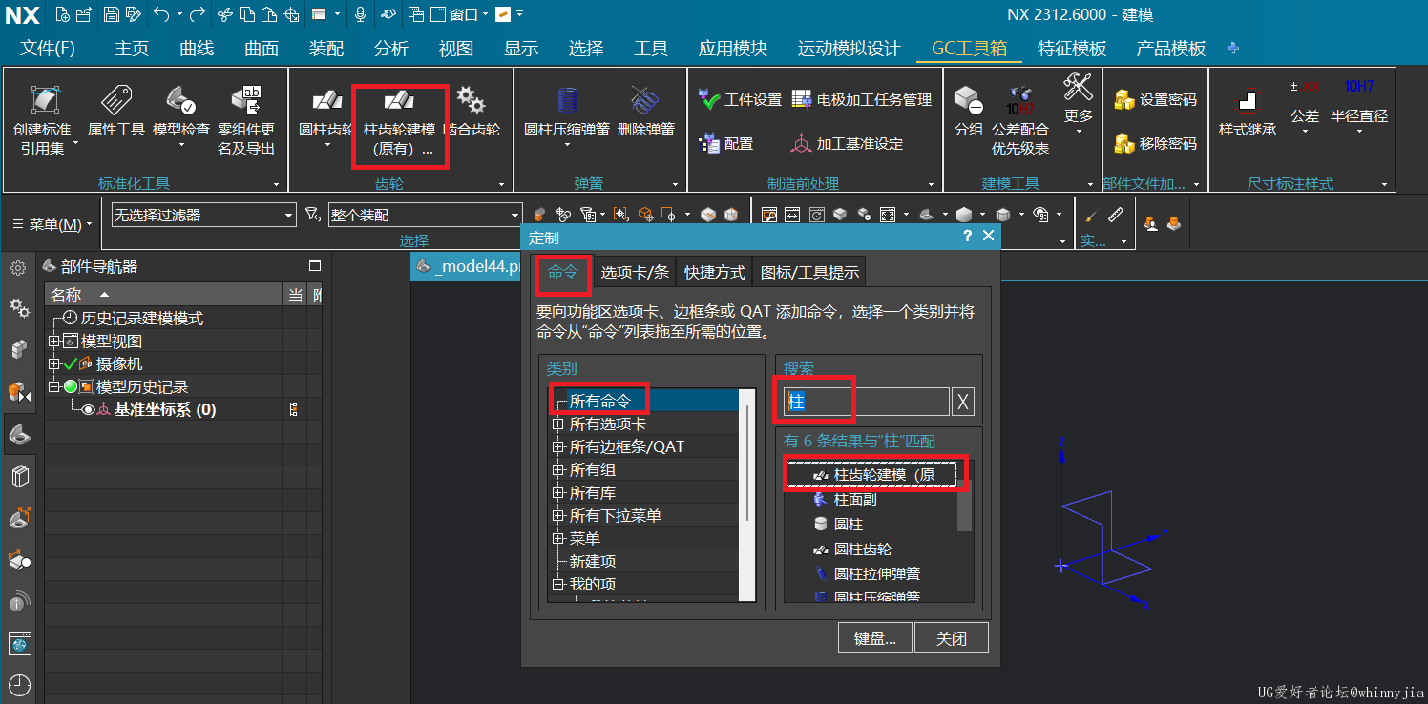Screen dimensions: 1428x704
Task: Toggle visibility eye of 基准坐标系 (0)
Action: [89, 410]
